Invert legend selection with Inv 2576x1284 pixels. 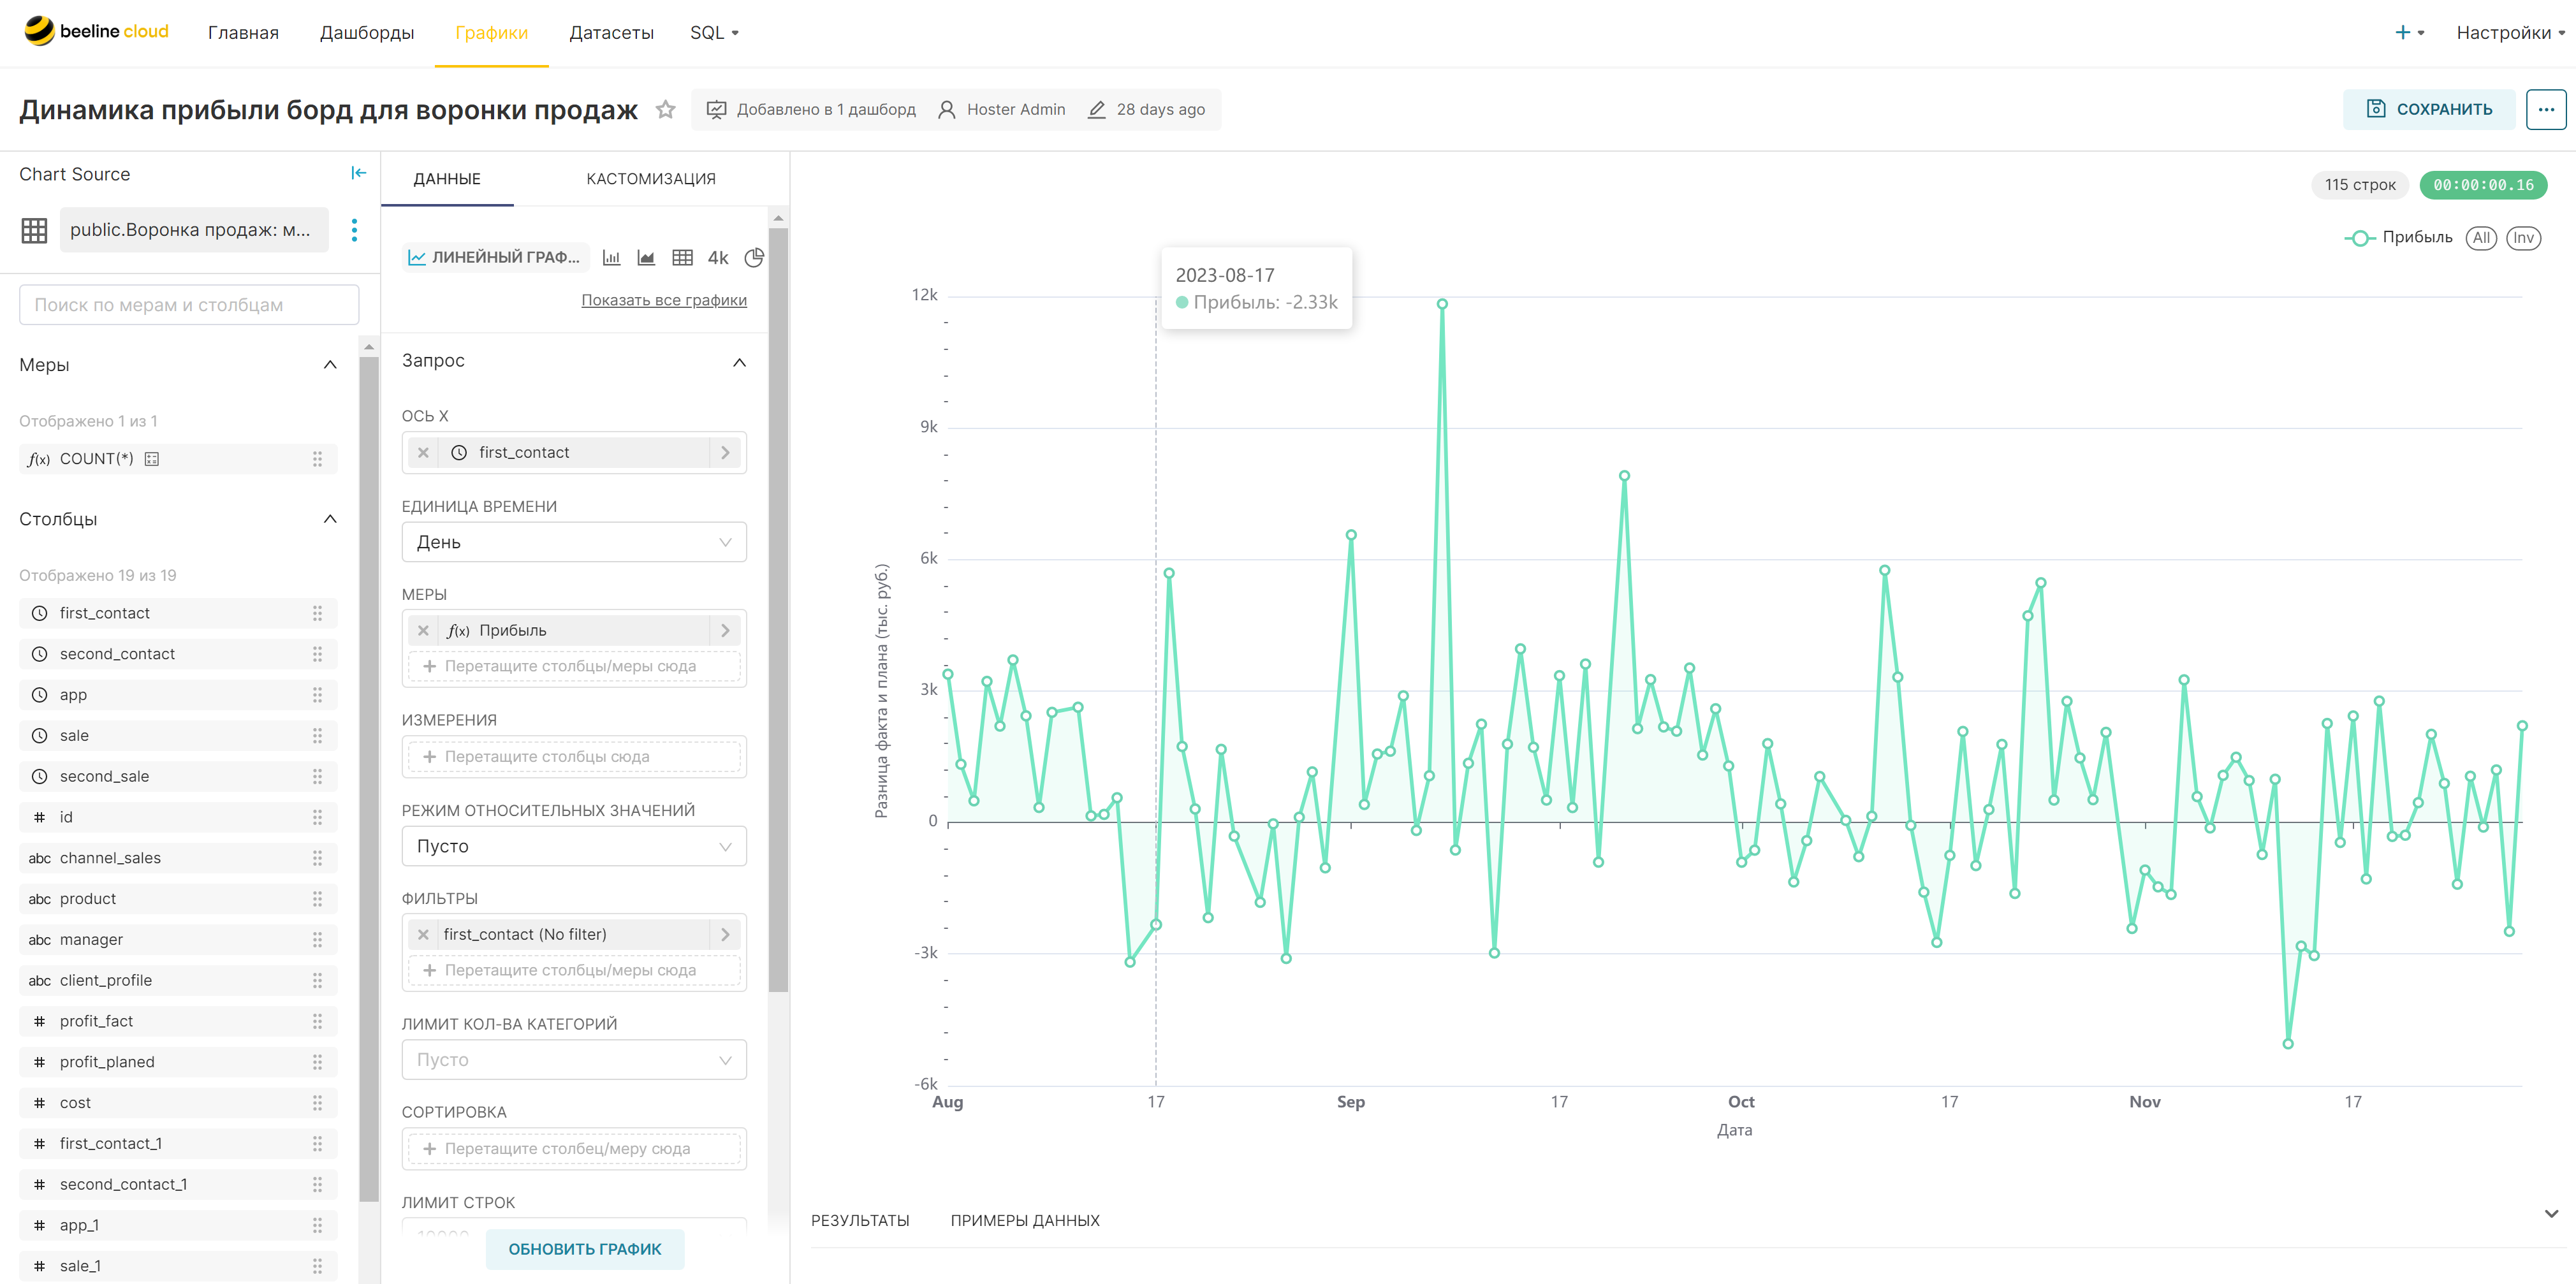click(2523, 237)
